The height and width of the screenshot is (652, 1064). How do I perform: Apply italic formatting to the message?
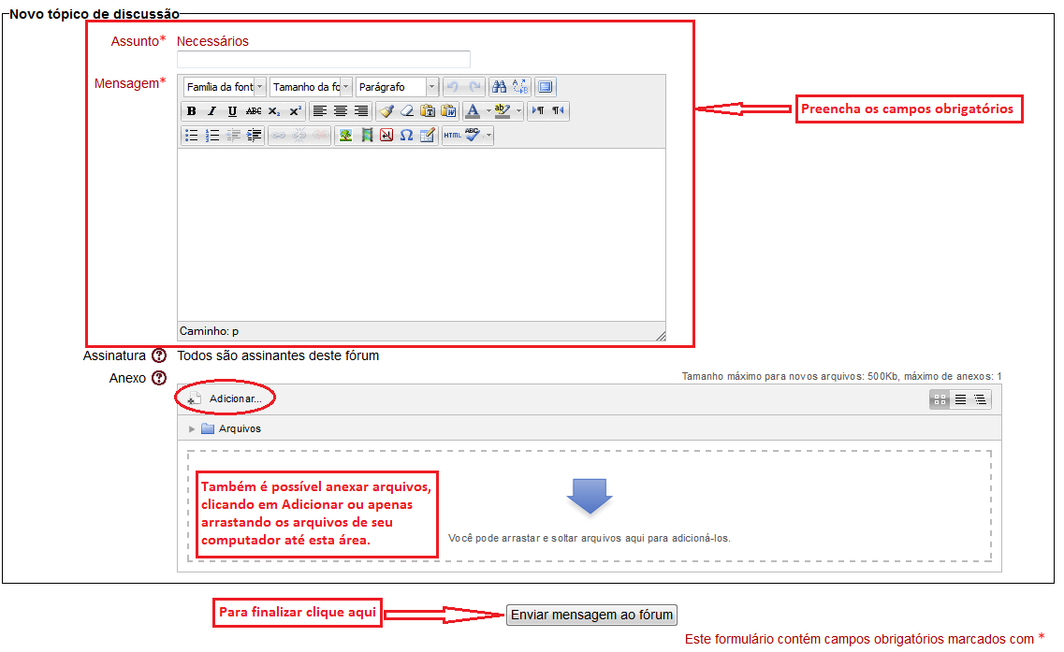click(212, 111)
